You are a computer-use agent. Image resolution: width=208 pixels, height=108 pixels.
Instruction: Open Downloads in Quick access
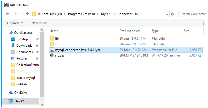(x=21, y=46)
